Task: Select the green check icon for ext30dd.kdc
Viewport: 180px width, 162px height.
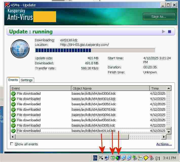Action: 13,120
